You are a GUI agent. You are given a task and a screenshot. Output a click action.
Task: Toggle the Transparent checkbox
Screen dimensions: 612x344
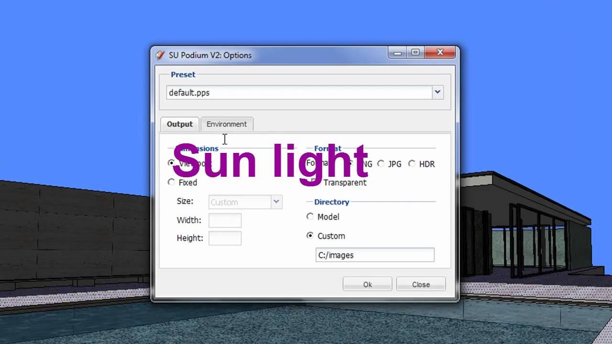[314, 182]
